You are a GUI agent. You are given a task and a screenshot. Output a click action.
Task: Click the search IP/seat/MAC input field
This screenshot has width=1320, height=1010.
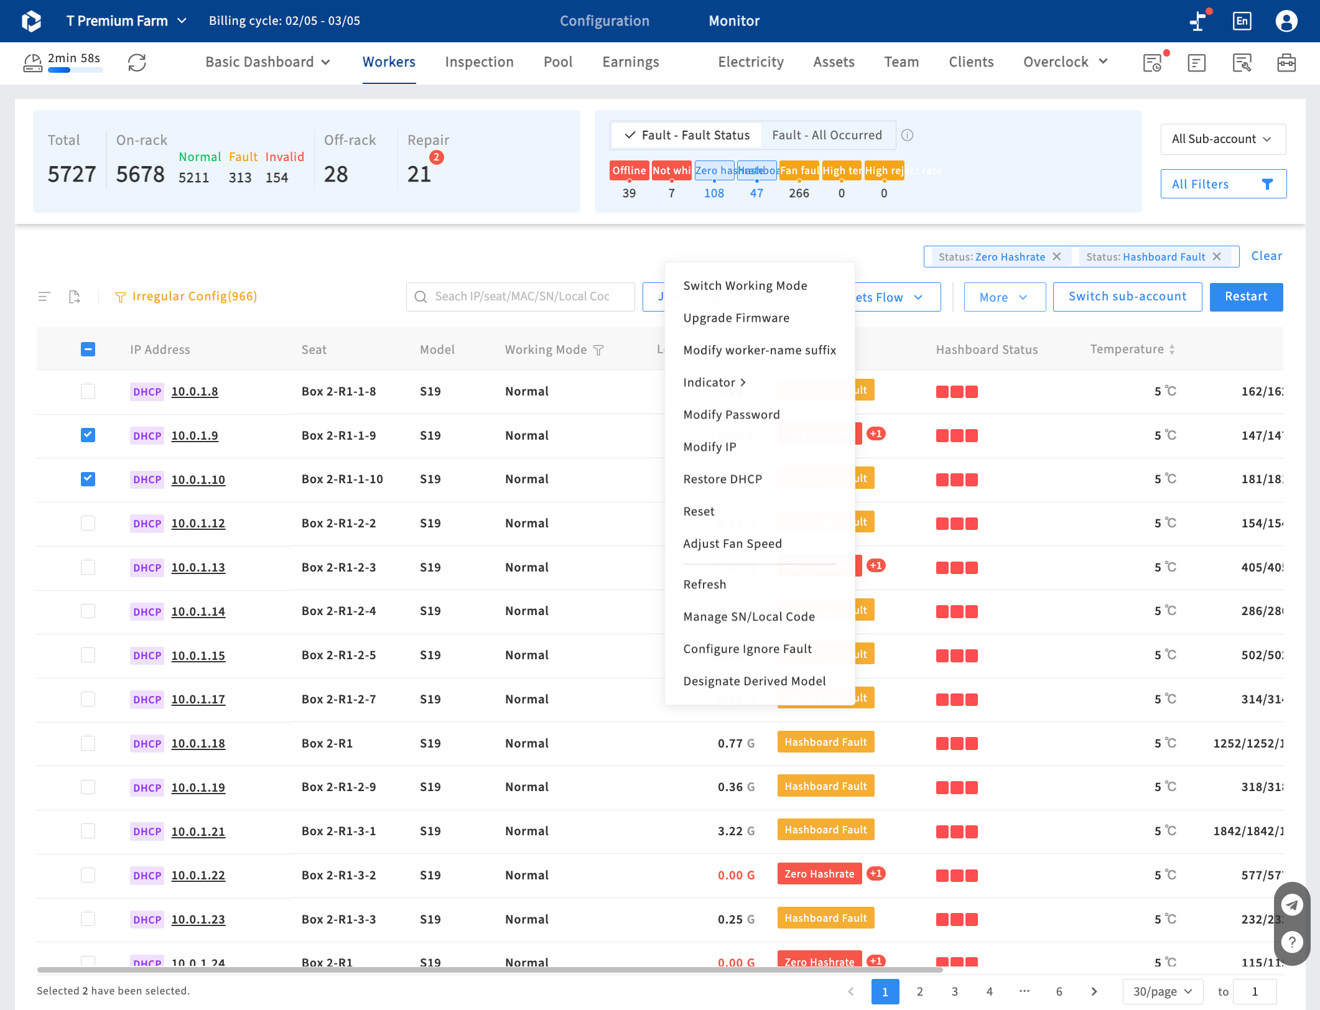pos(520,297)
